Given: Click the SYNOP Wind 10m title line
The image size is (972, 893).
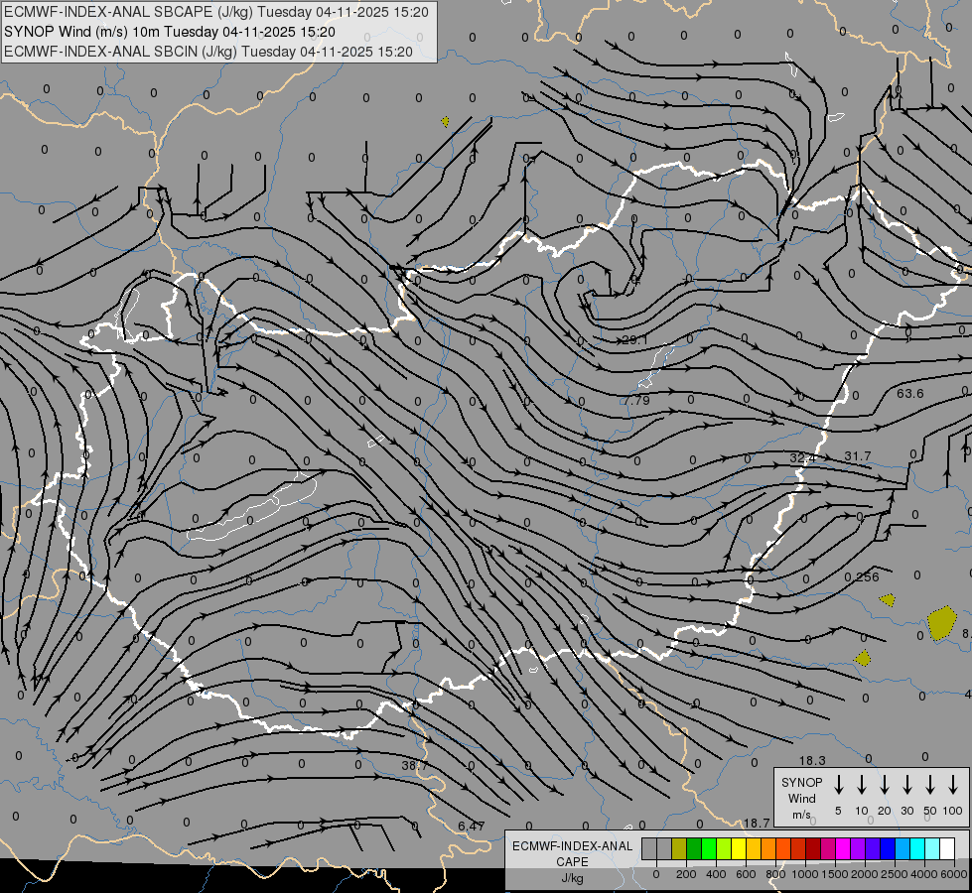Looking at the screenshot, I should (169, 32).
